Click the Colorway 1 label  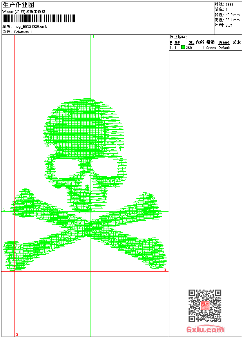click(23, 32)
